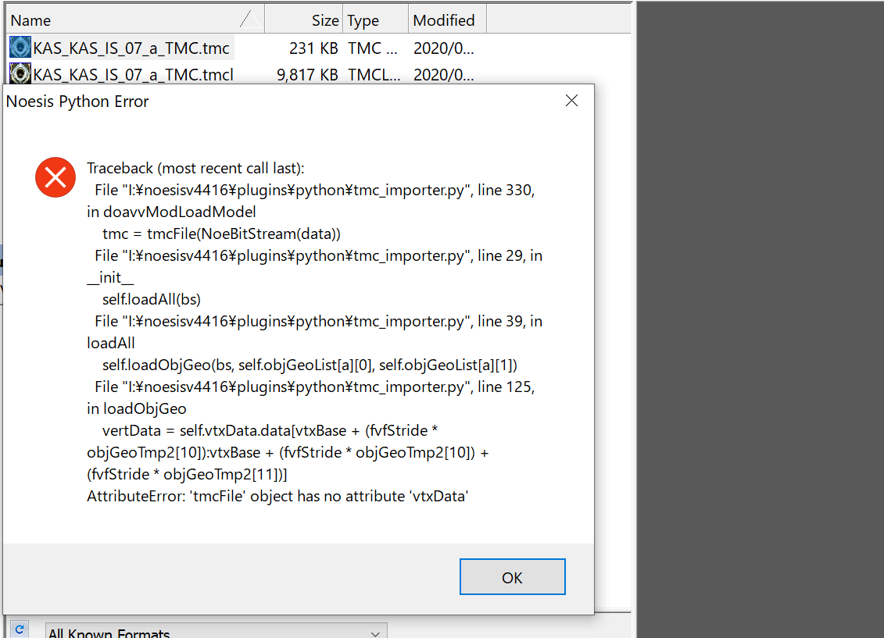The height and width of the screenshot is (638, 884).
Task: Sort file list by Name column
Action: [x=136, y=20]
